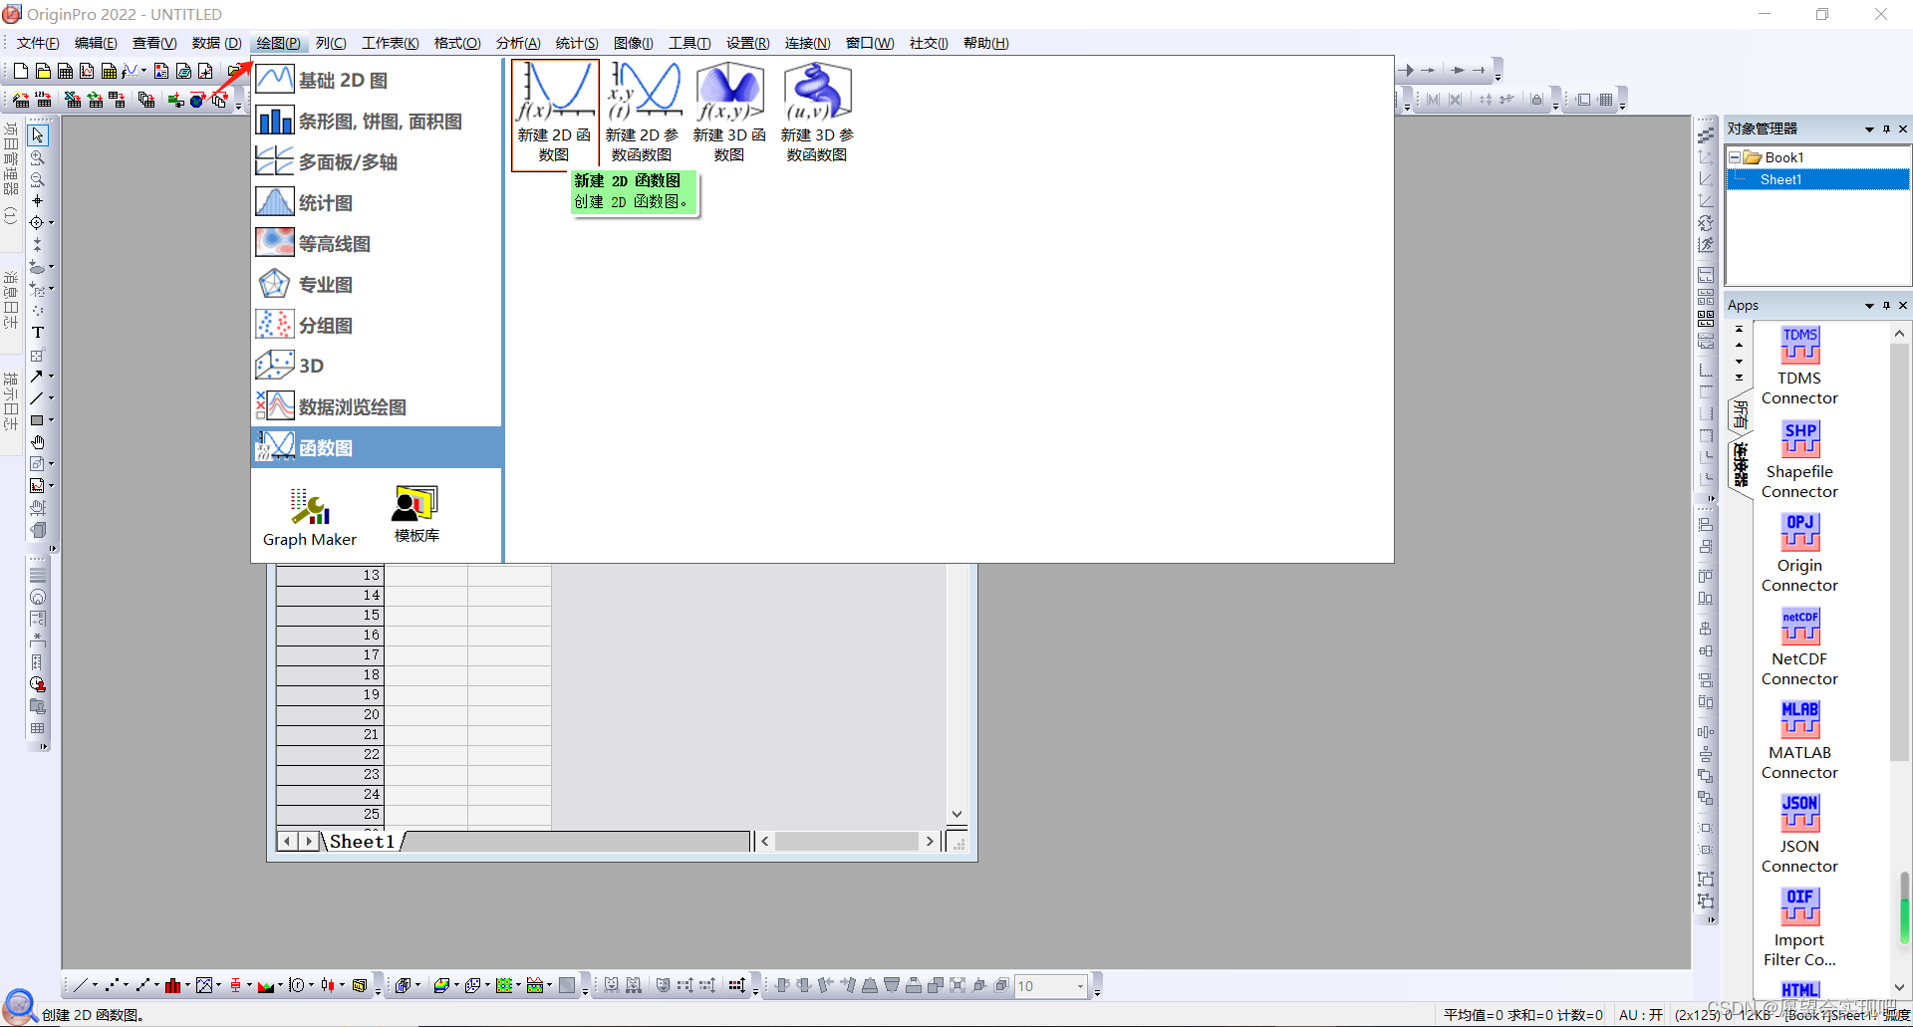This screenshot has height=1027, width=1913.
Task: Click the New Workbook toolbar icon
Action: point(65,71)
